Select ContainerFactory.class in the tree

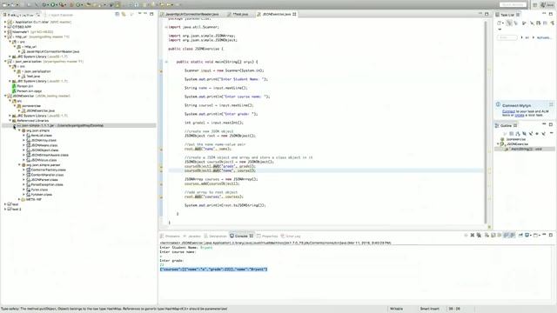pos(48,170)
